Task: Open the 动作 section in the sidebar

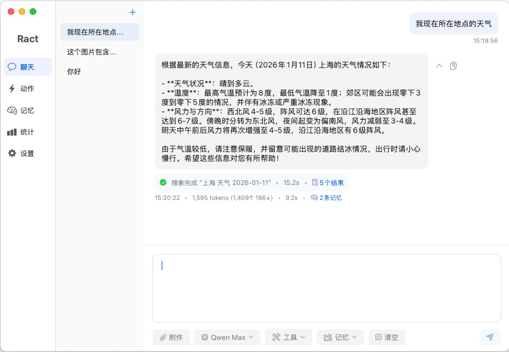Action: point(28,88)
